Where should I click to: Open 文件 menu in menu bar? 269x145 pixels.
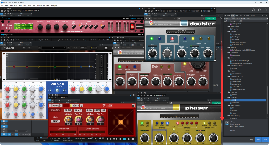click(2, 5)
